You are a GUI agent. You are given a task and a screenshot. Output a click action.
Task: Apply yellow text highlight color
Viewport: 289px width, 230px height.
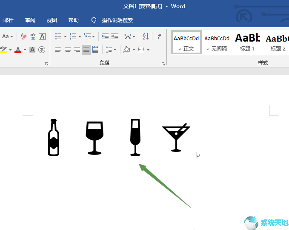(3, 50)
